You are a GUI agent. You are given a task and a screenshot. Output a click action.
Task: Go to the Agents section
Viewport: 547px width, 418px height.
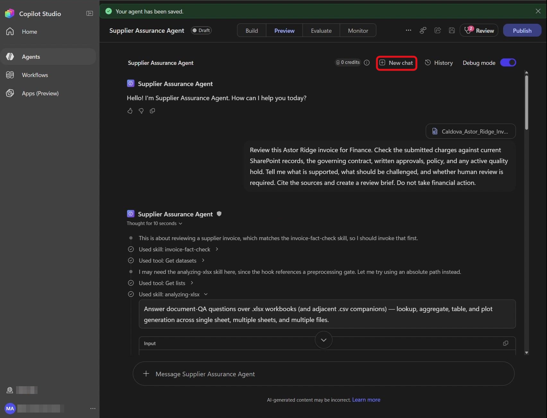coord(48,57)
